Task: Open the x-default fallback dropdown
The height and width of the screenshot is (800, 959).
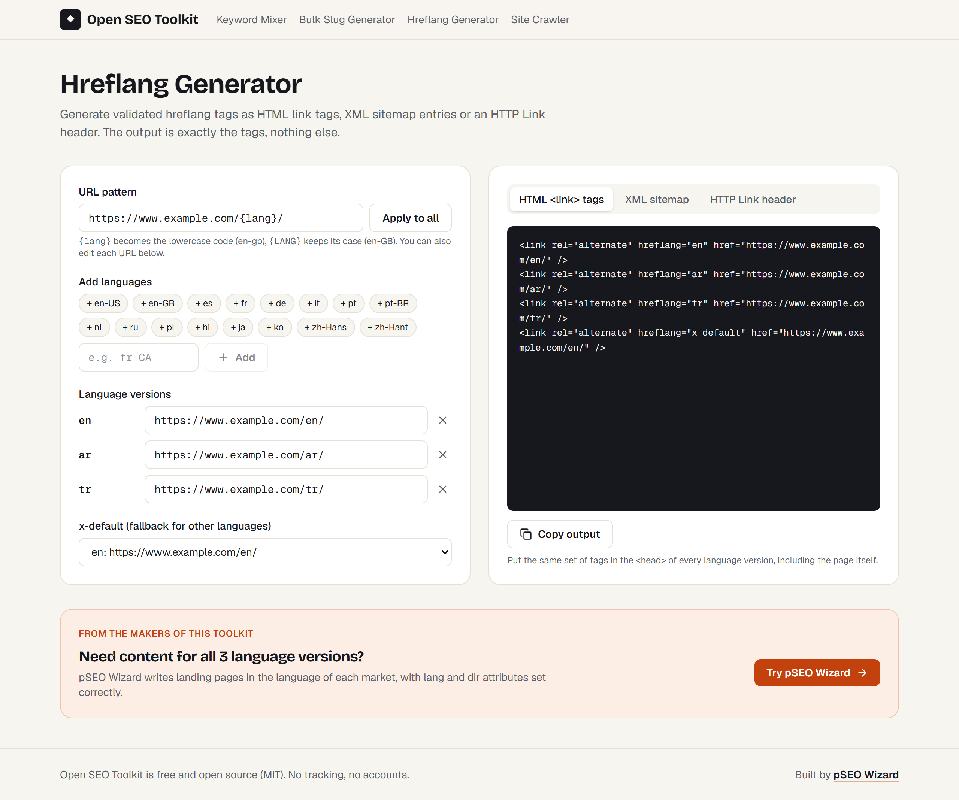Action: [x=265, y=552]
